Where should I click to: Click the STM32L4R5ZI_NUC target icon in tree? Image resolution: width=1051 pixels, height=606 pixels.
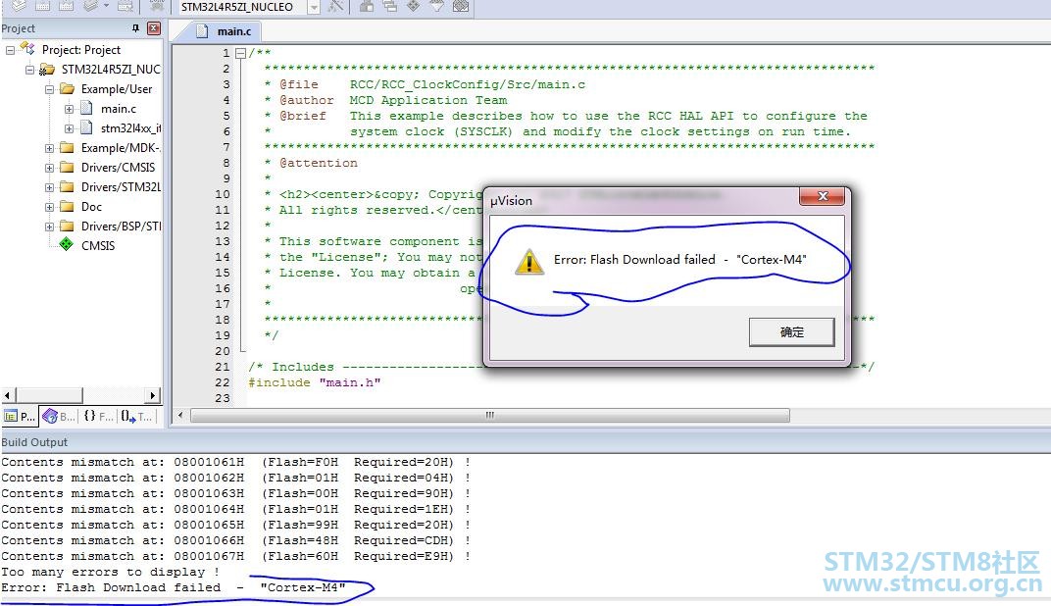[47, 69]
